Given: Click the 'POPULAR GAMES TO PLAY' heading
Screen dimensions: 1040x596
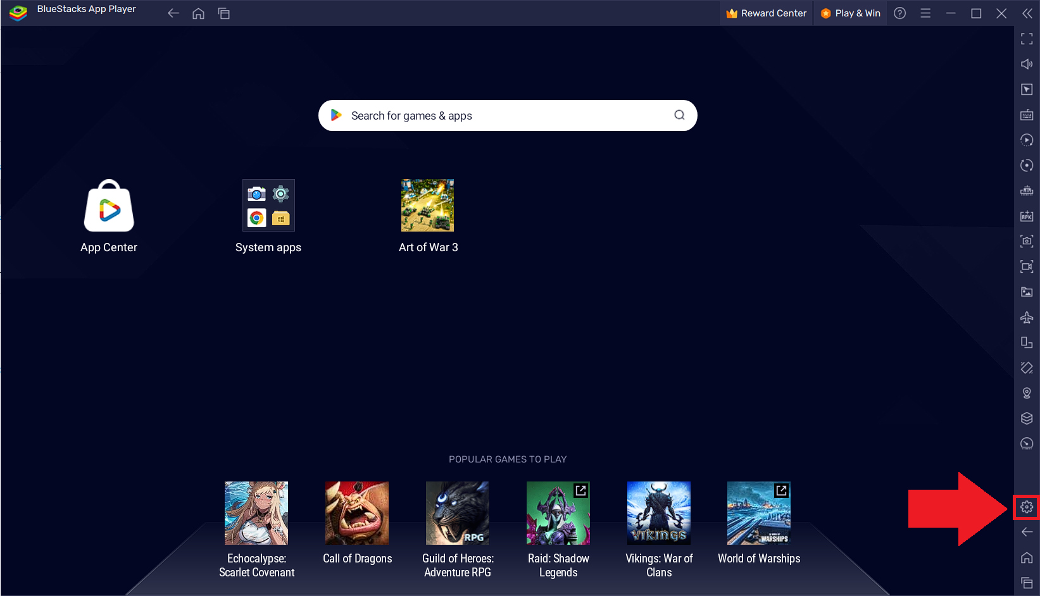Looking at the screenshot, I should (508, 459).
